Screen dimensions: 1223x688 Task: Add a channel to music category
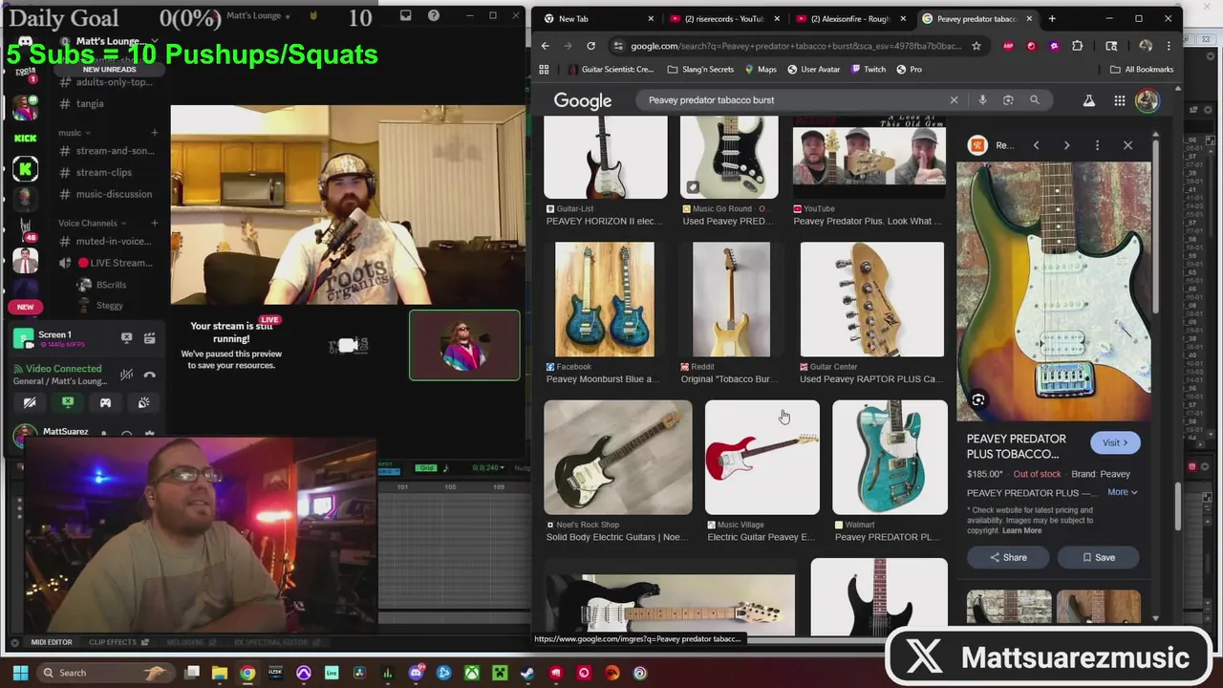click(154, 133)
